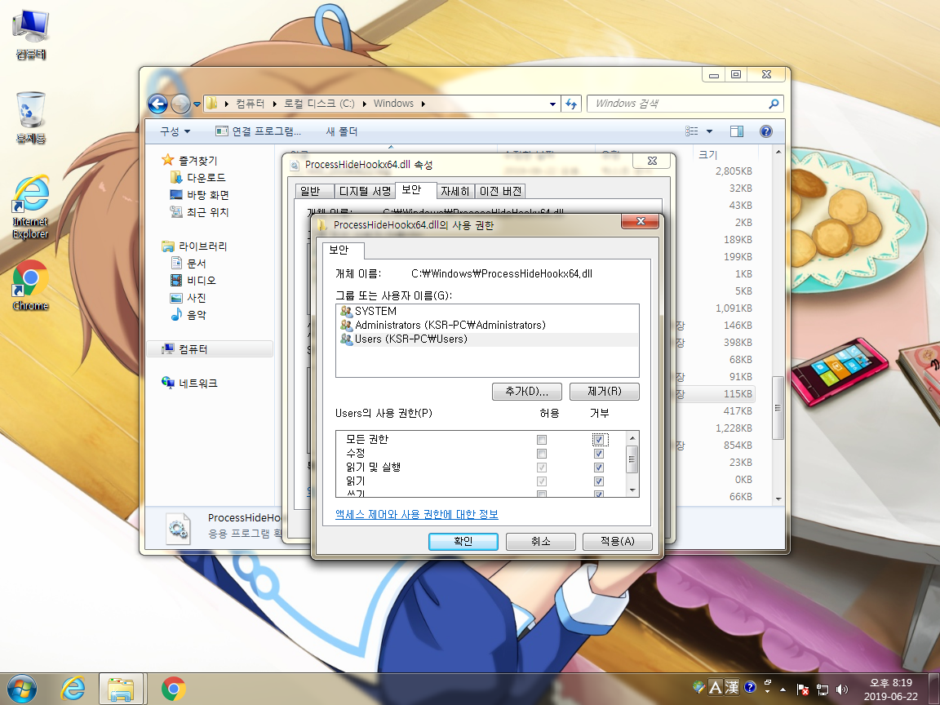940x705 pixels.
Task: Check Allow for full control permission
Action: click(541, 440)
